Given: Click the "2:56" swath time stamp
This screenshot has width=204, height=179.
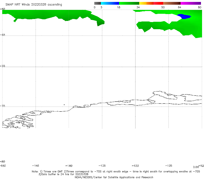Looking at the screenshot, I should [x=196, y=167].
